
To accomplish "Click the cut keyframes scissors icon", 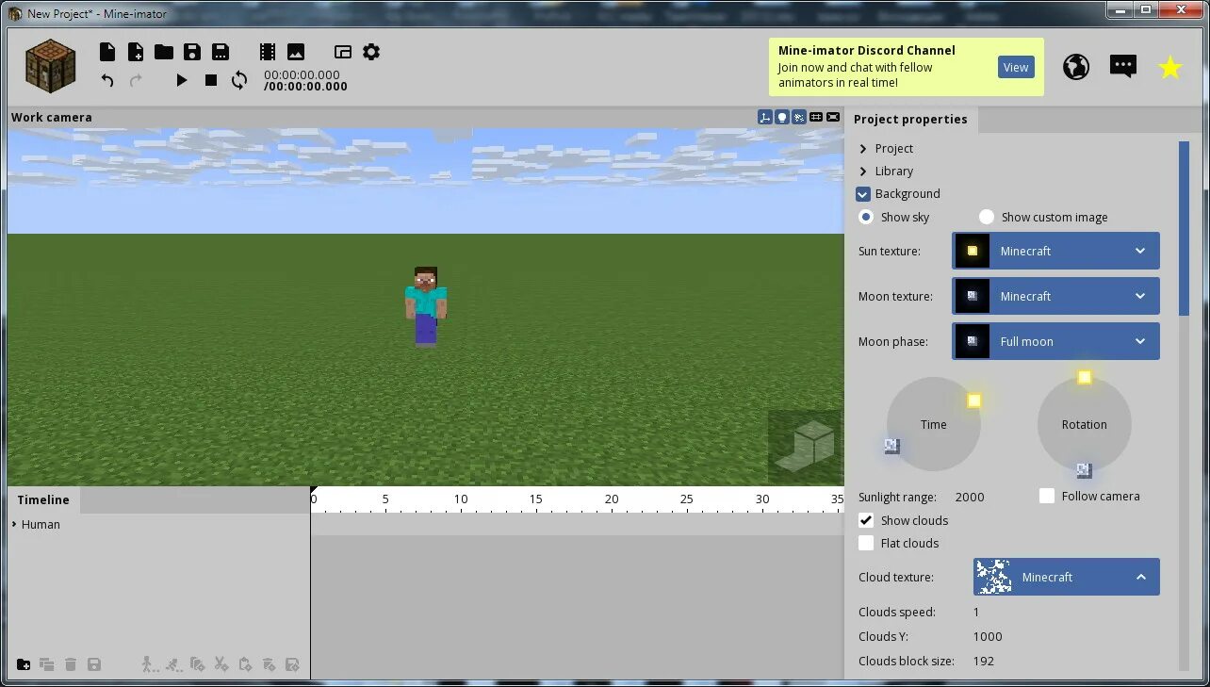I will tap(221, 664).
